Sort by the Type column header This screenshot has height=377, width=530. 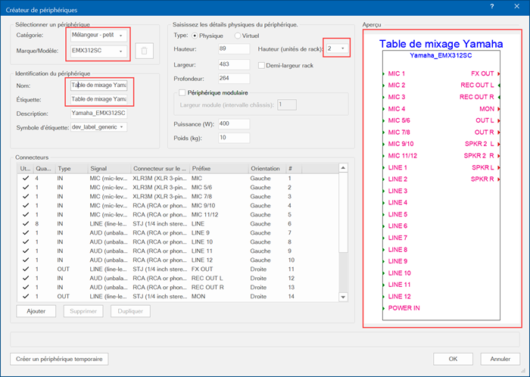coord(71,168)
